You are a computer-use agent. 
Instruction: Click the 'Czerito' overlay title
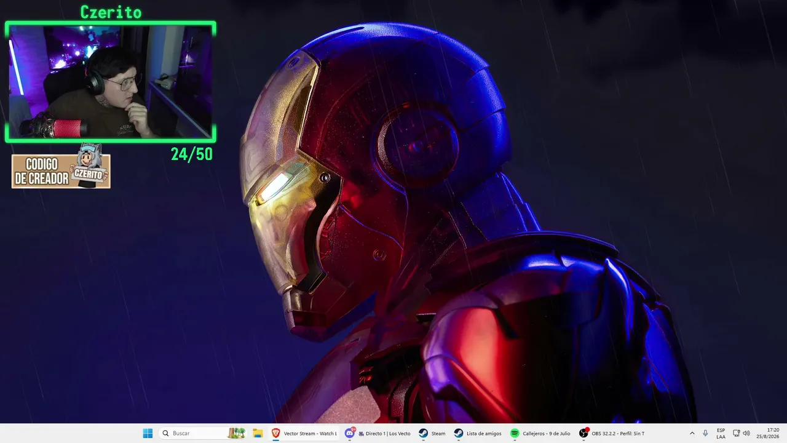point(111,12)
